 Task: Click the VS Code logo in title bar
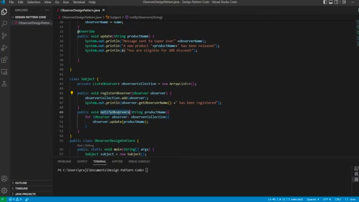(x=3, y=2)
